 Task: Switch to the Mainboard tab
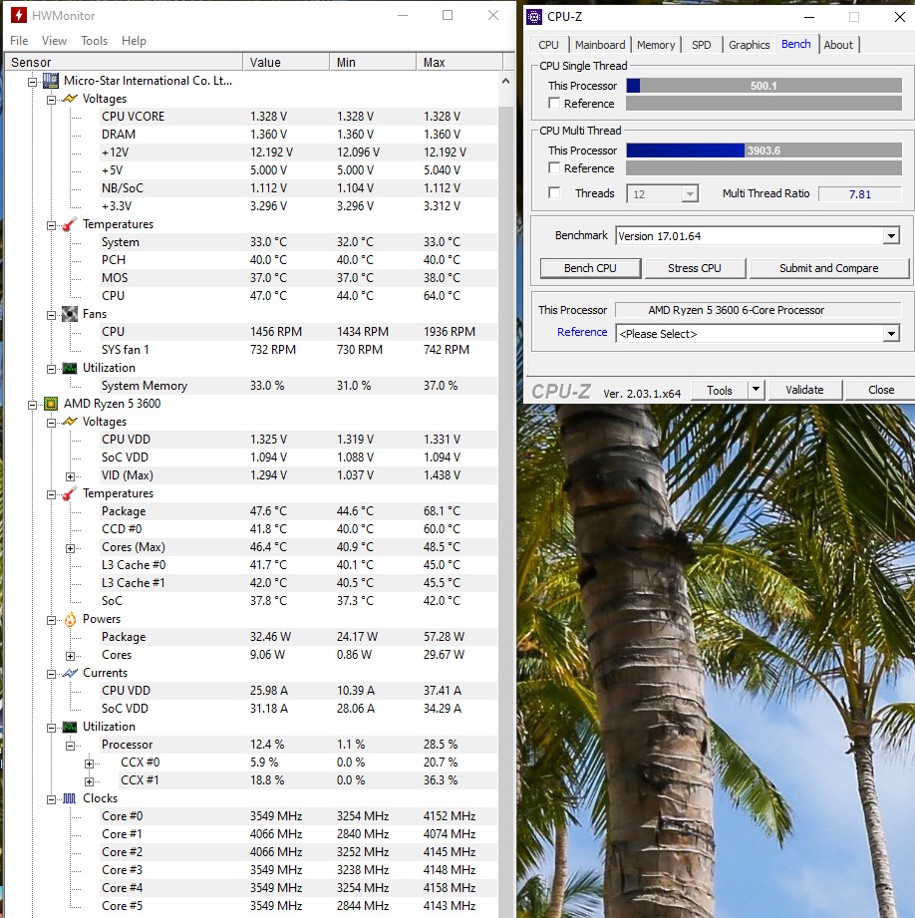click(600, 45)
